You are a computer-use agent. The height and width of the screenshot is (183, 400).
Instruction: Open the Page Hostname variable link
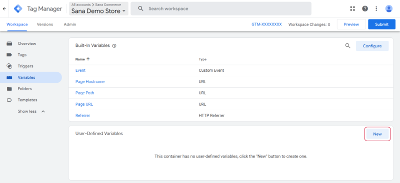click(x=90, y=82)
